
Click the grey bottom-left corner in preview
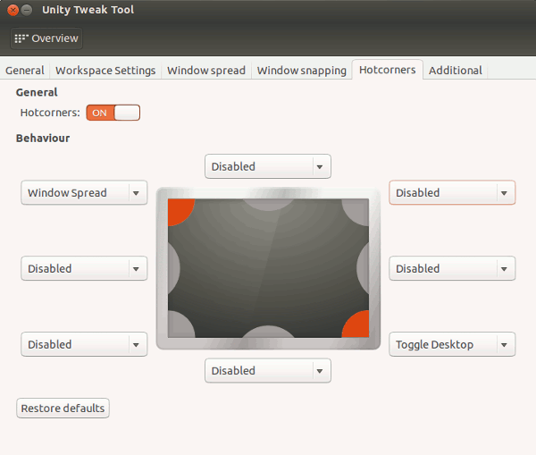click(180, 325)
